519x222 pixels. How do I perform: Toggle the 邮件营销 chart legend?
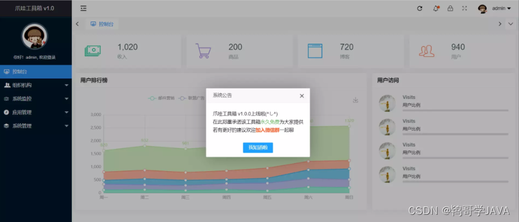[x=161, y=98]
